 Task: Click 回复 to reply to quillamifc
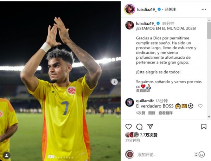pos(152,113)
